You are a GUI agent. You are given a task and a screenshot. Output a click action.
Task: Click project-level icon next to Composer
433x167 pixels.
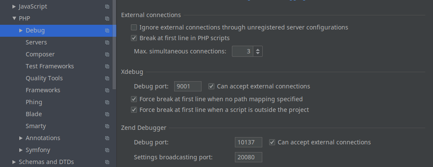[107, 55]
